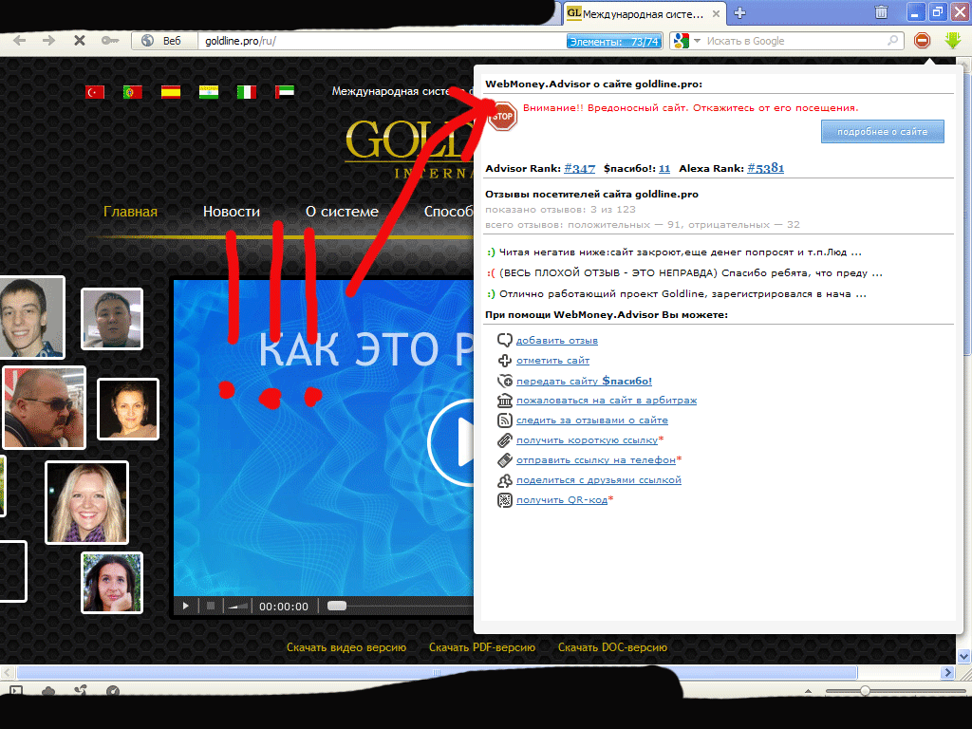The height and width of the screenshot is (729, 972).
Task: Open the О системе menu item
Action: tap(342, 212)
